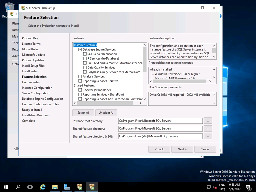Edit the Instance root directory field
The width and height of the screenshot is (256, 192).
[160, 121]
